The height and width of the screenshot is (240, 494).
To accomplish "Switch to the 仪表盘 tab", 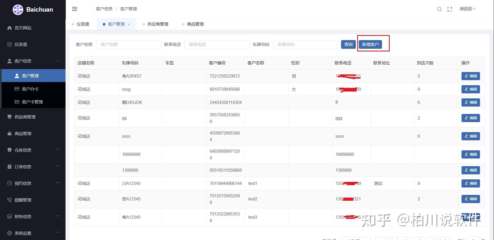I will click(81, 24).
